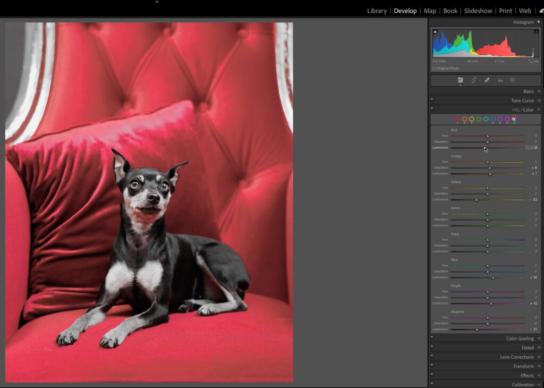Toggle the Original Photo checkbox

pyautogui.click(x=434, y=69)
